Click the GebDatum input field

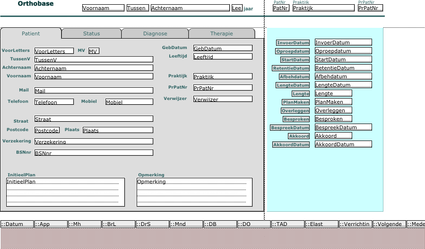click(x=223, y=48)
